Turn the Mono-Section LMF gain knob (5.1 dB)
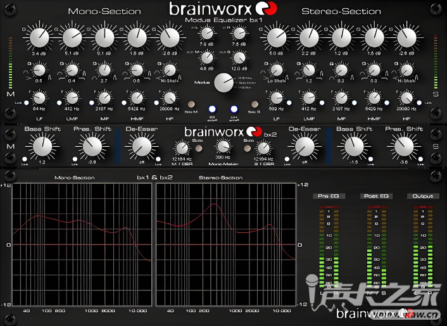Viewport: 447px width, 326px height. (72, 37)
